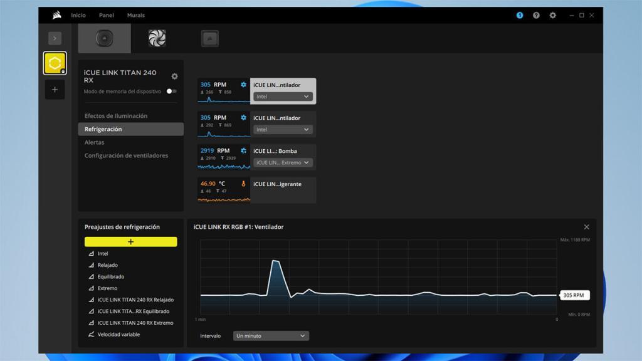
Task: Click the Velocidad variable curve icon
Action: pyautogui.click(x=92, y=335)
